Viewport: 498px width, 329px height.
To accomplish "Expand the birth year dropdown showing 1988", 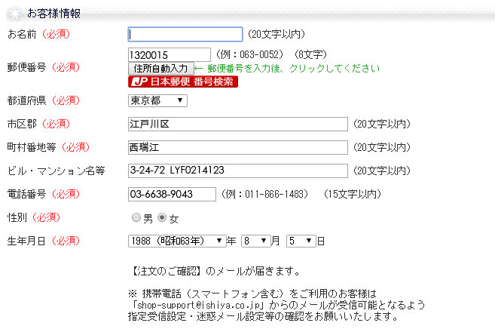I will pos(177,241).
